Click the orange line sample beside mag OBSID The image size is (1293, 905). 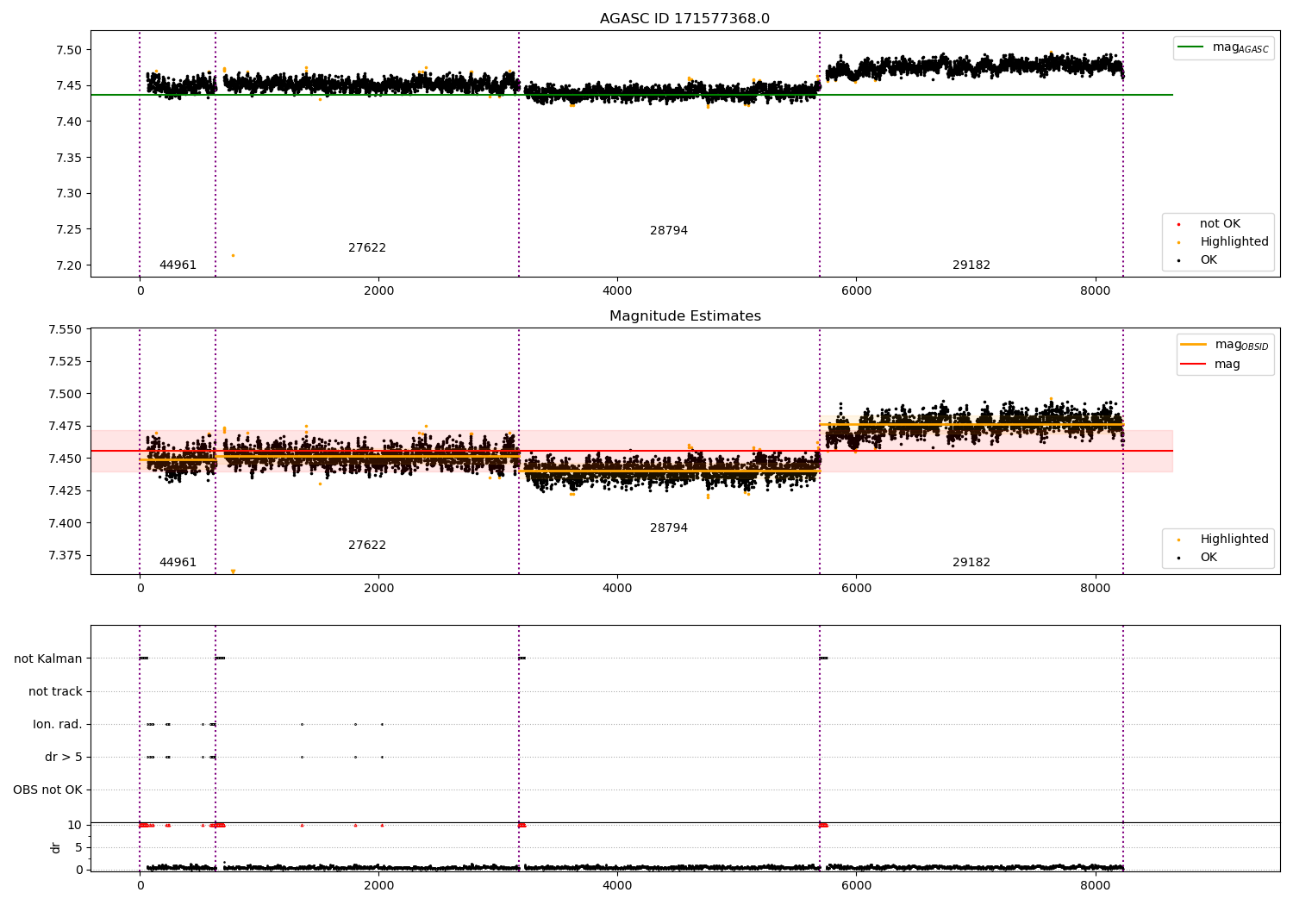(1193, 345)
